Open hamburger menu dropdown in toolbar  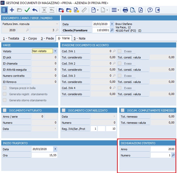pyautogui.click(x=115, y=10)
